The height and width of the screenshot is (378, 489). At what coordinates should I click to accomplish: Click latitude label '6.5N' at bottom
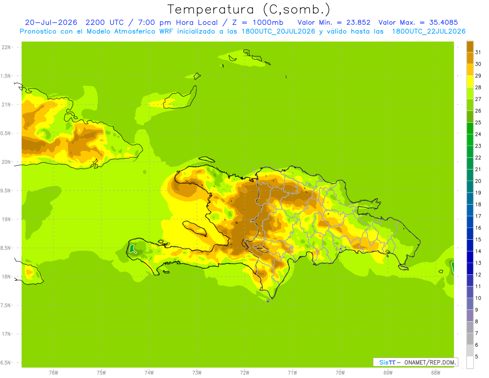coord(6,363)
